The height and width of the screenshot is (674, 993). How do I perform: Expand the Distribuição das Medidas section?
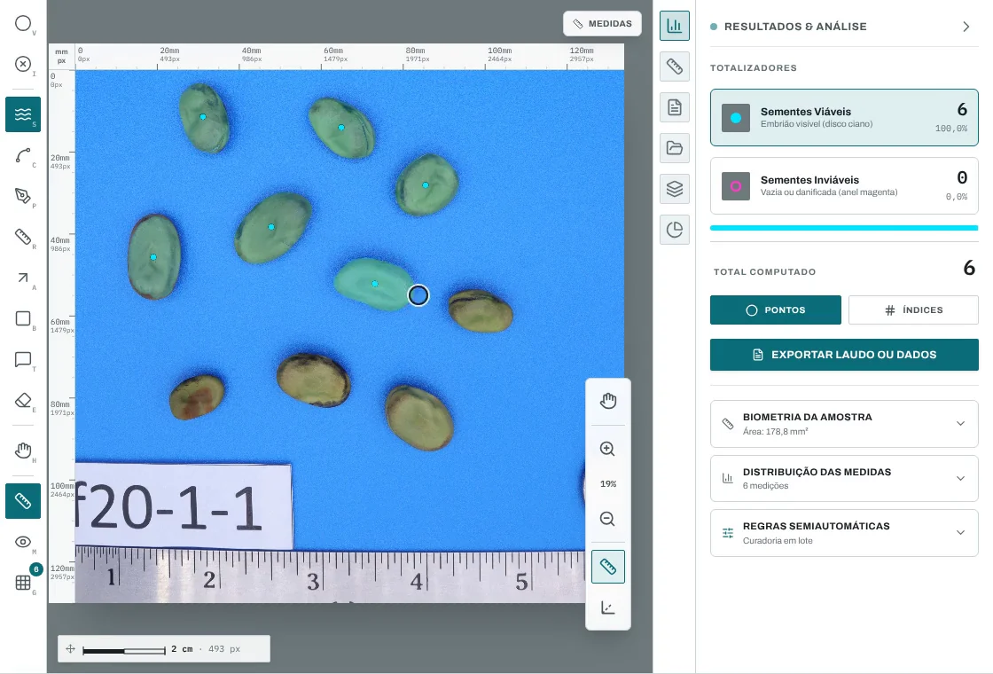pos(844,478)
